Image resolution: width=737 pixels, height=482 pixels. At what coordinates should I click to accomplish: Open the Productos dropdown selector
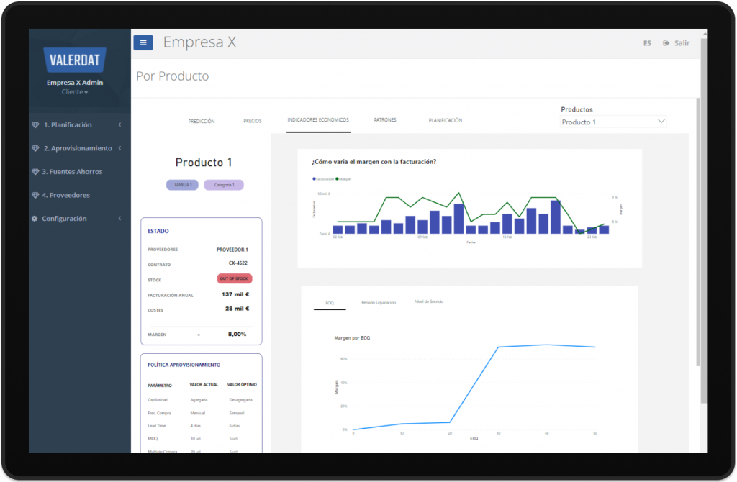(x=613, y=122)
